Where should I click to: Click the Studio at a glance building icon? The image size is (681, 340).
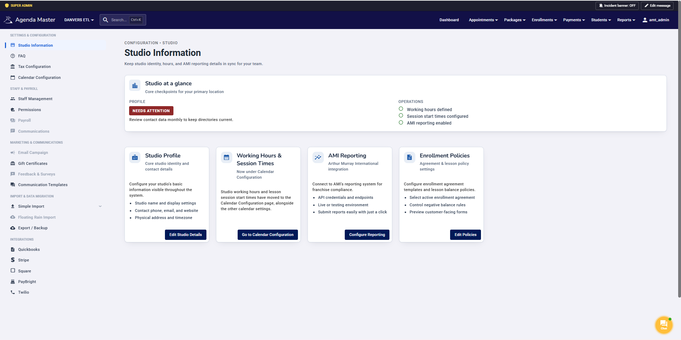point(135,86)
